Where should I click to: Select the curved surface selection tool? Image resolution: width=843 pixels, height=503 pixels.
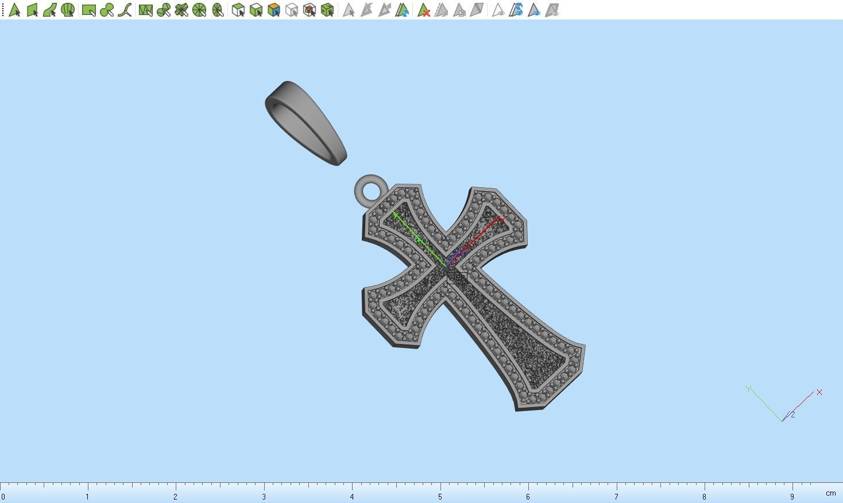pos(50,10)
